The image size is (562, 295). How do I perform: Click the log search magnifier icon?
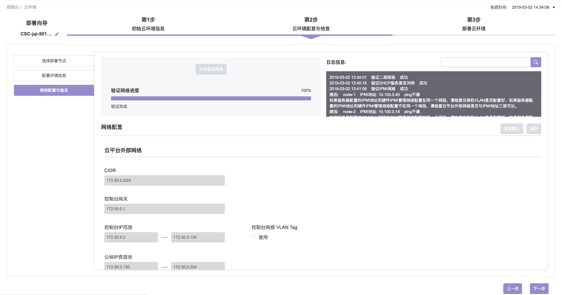[536, 62]
